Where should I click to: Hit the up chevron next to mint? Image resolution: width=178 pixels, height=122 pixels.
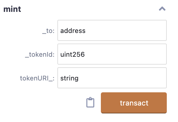click(x=162, y=9)
